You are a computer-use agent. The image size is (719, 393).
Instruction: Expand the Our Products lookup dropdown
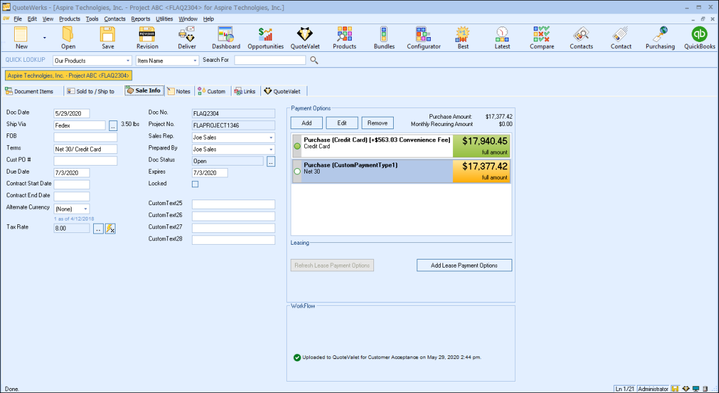coord(128,61)
